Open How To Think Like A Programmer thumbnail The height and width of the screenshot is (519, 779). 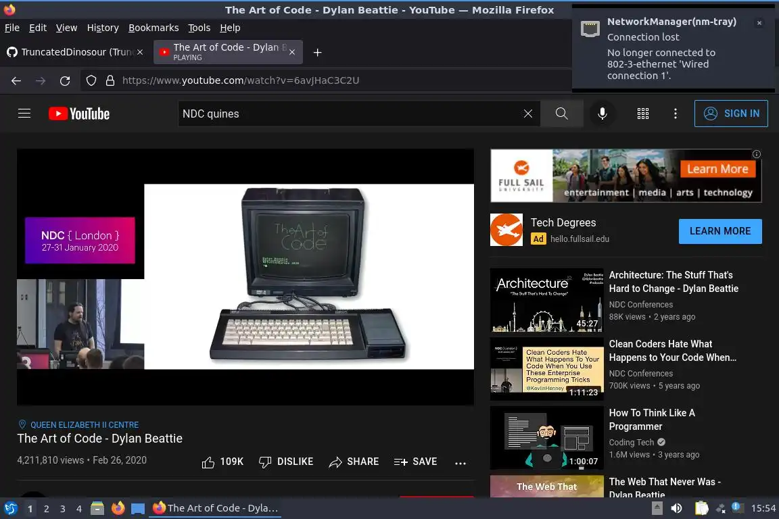(x=546, y=437)
